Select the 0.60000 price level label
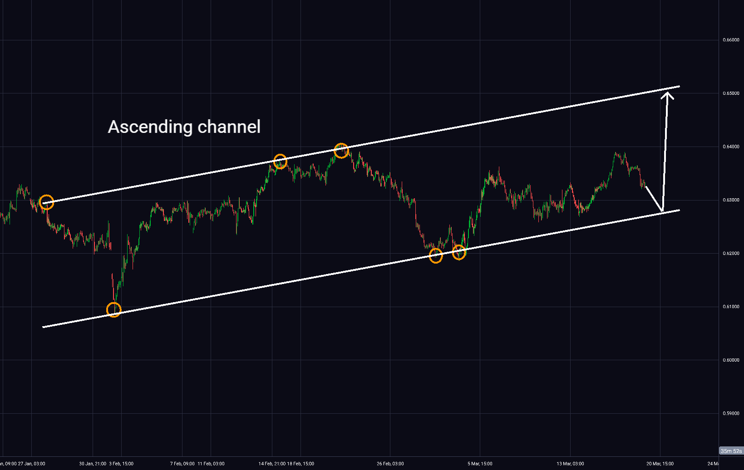This screenshot has height=470, width=744. (x=731, y=360)
